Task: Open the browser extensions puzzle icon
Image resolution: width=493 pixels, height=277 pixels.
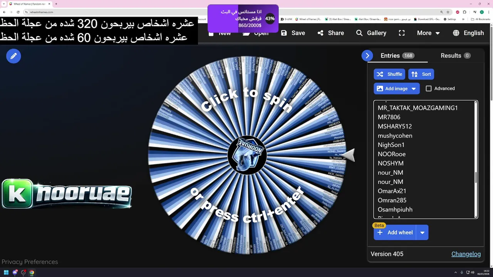Action: (464, 12)
